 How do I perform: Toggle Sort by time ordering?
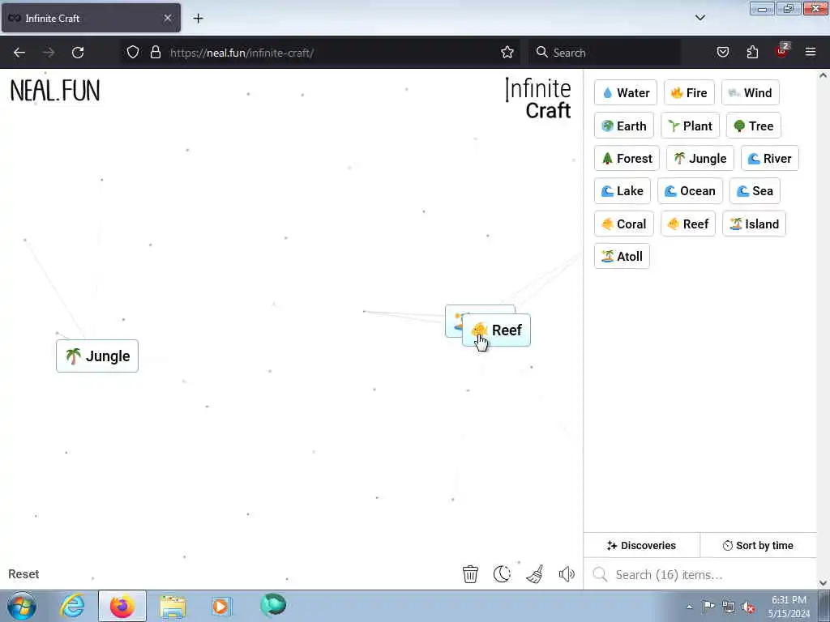pos(758,545)
